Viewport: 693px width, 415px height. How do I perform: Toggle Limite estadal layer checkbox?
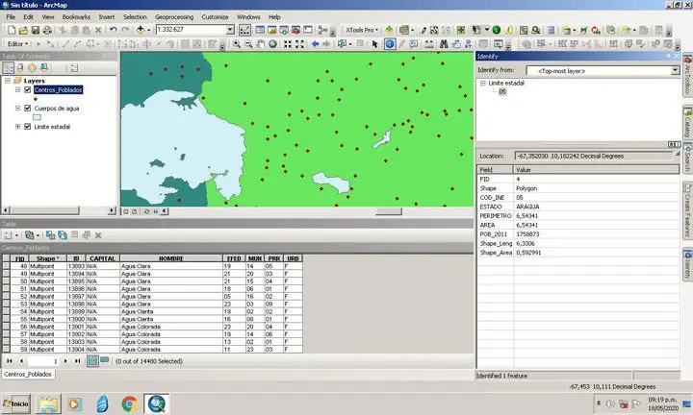click(x=27, y=127)
